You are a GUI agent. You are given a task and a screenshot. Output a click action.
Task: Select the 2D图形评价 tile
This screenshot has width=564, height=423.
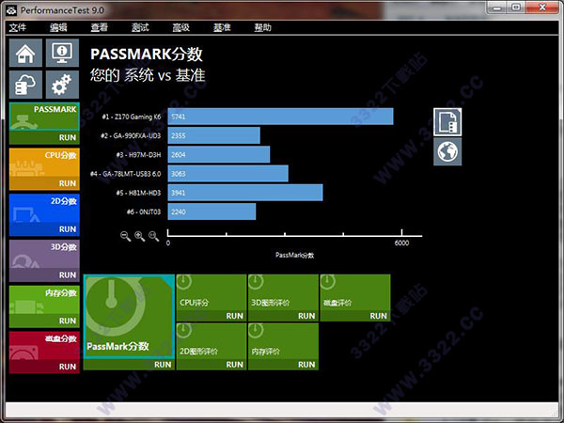211,341
